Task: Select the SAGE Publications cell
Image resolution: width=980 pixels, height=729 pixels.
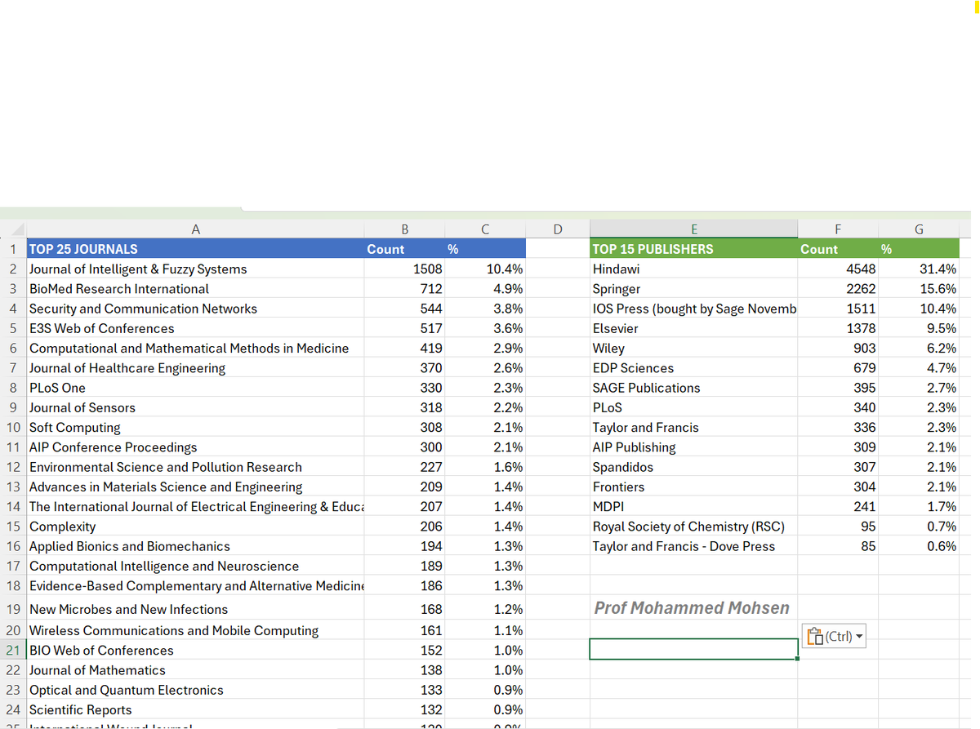Action: pos(693,388)
